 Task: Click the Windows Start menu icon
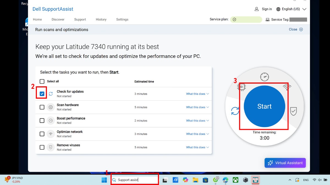[104, 180]
